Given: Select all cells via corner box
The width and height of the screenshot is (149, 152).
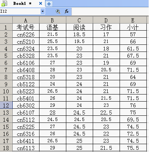Looking at the screenshot, I should click(x=6, y=20).
